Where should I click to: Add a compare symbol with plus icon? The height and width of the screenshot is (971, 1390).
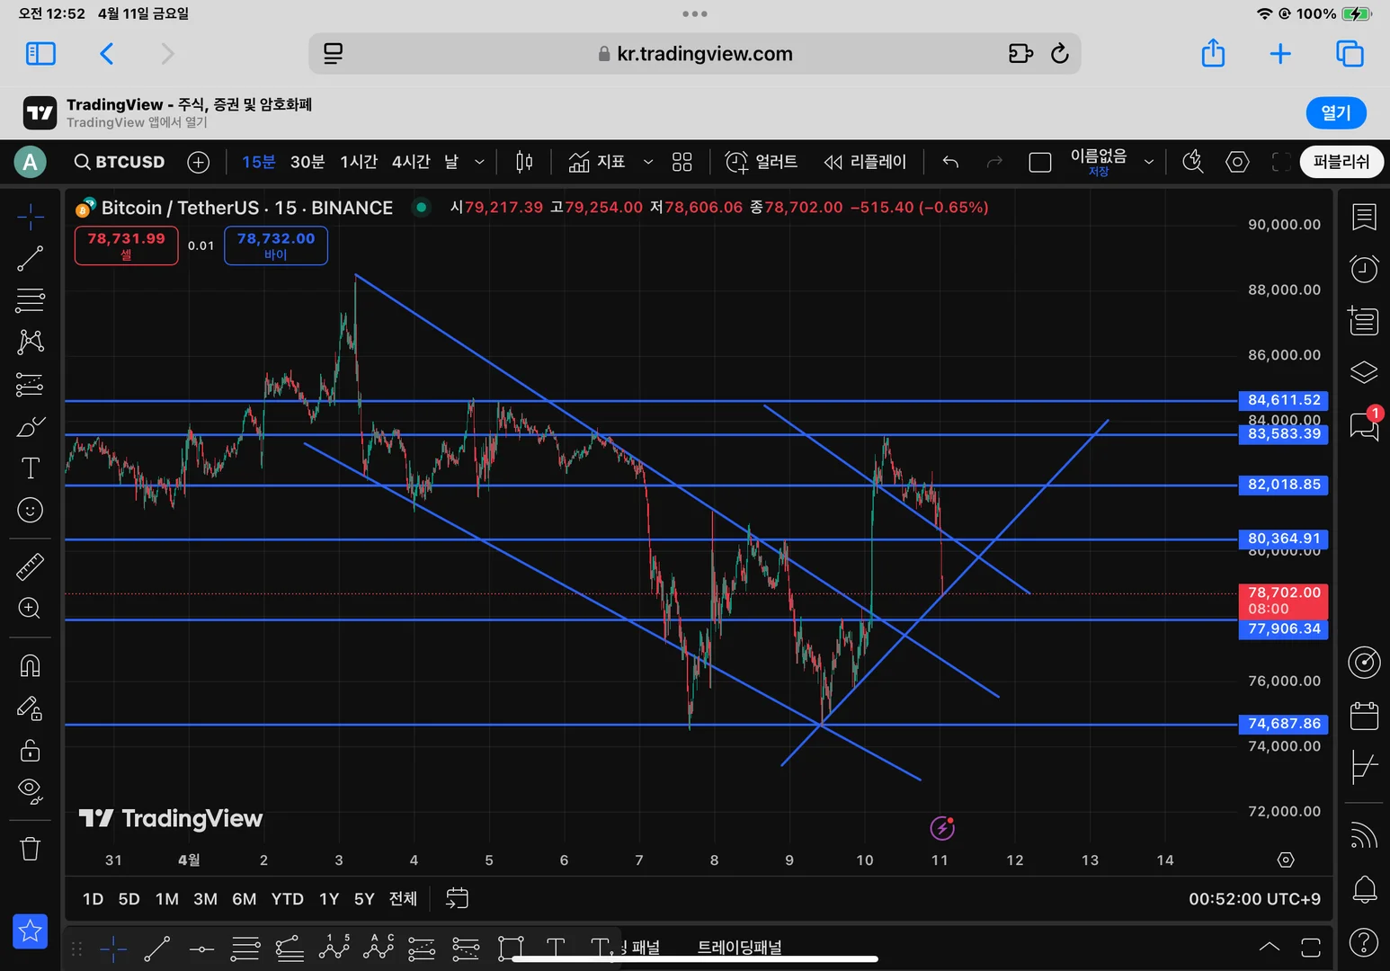[x=199, y=162]
